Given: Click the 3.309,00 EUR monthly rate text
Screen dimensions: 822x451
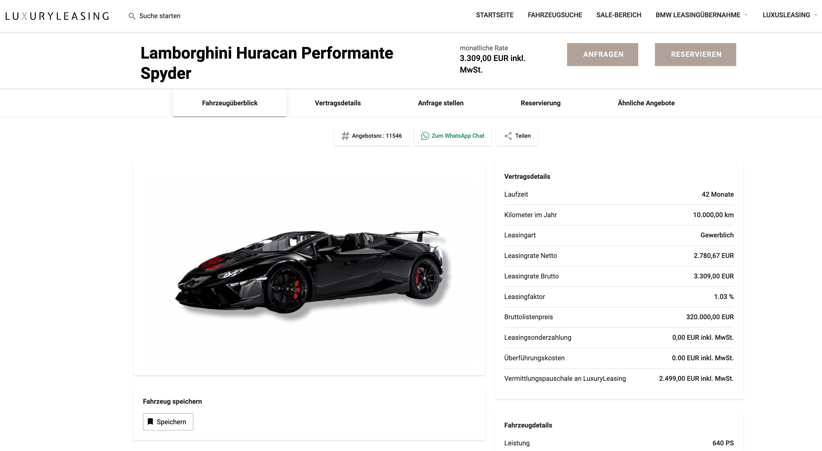Looking at the screenshot, I should pos(492,64).
